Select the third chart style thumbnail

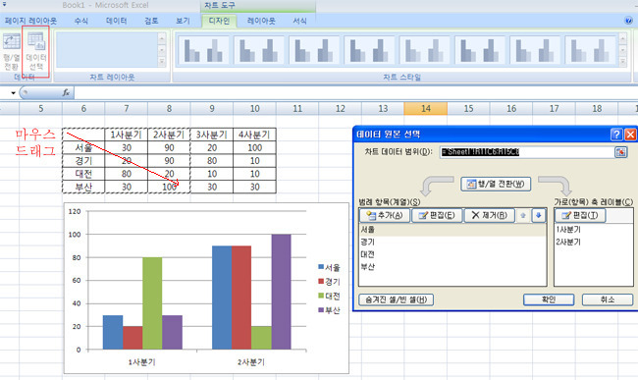coord(314,50)
